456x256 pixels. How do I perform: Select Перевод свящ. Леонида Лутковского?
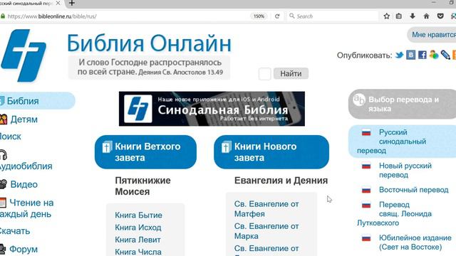394,213
